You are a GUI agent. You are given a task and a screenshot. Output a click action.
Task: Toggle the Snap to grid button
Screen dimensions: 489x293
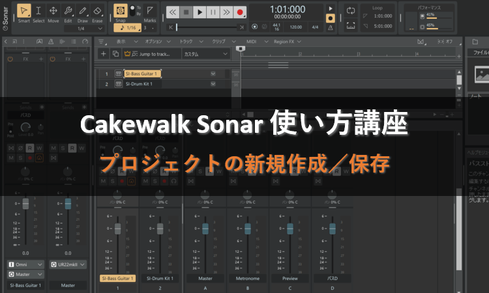coord(120,12)
